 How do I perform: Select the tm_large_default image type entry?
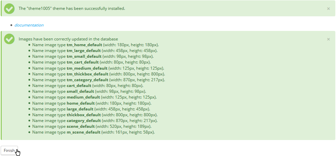[x=95, y=51]
